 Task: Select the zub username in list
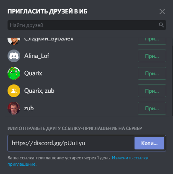pyautogui.click(x=29, y=108)
